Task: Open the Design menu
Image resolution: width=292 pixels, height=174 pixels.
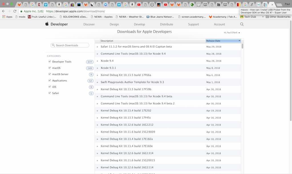Action: 114,24
